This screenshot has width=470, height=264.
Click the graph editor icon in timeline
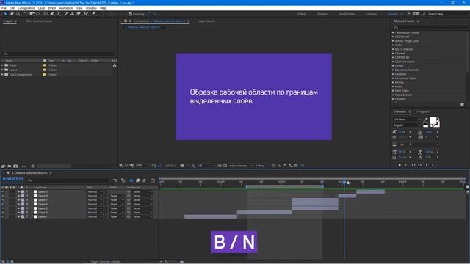pyautogui.click(x=153, y=180)
